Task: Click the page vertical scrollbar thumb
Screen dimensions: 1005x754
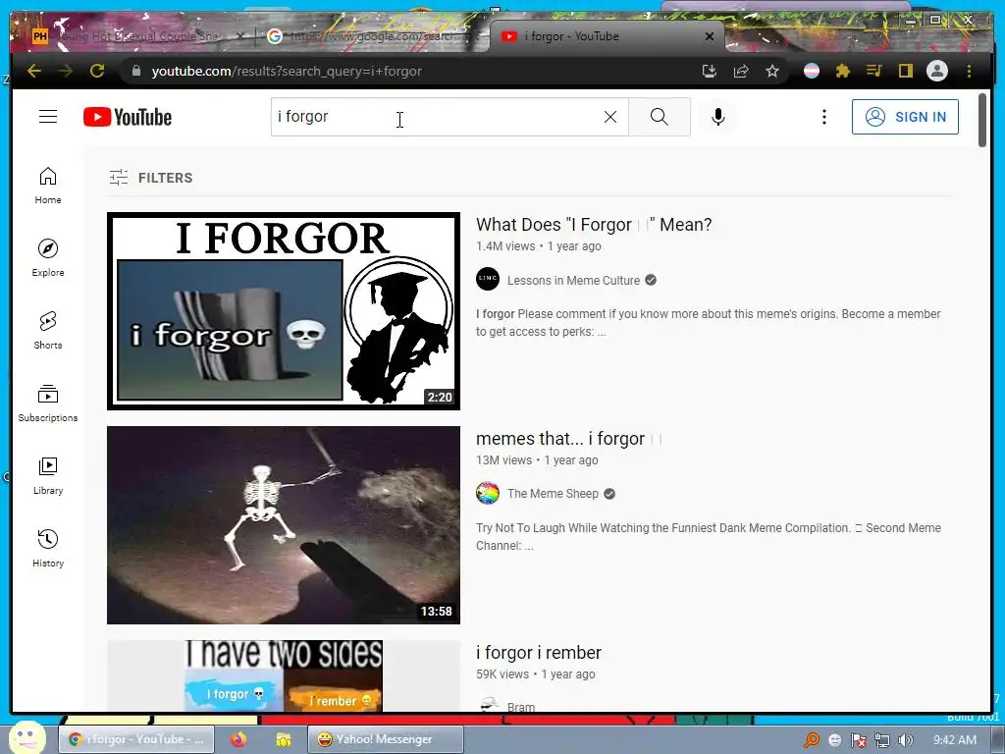Action: coord(982,120)
